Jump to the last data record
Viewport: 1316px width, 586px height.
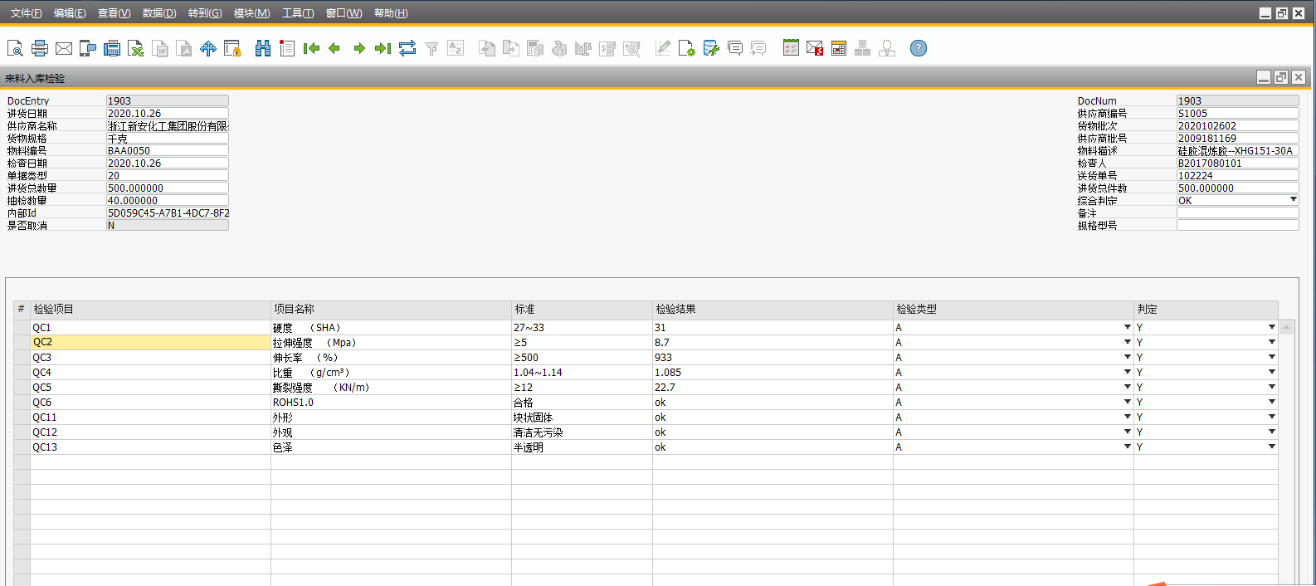pyautogui.click(x=383, y=49)
